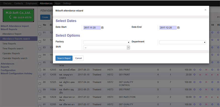Click the Search Report button
The image size is (220, 107).
tap(64, 58)
